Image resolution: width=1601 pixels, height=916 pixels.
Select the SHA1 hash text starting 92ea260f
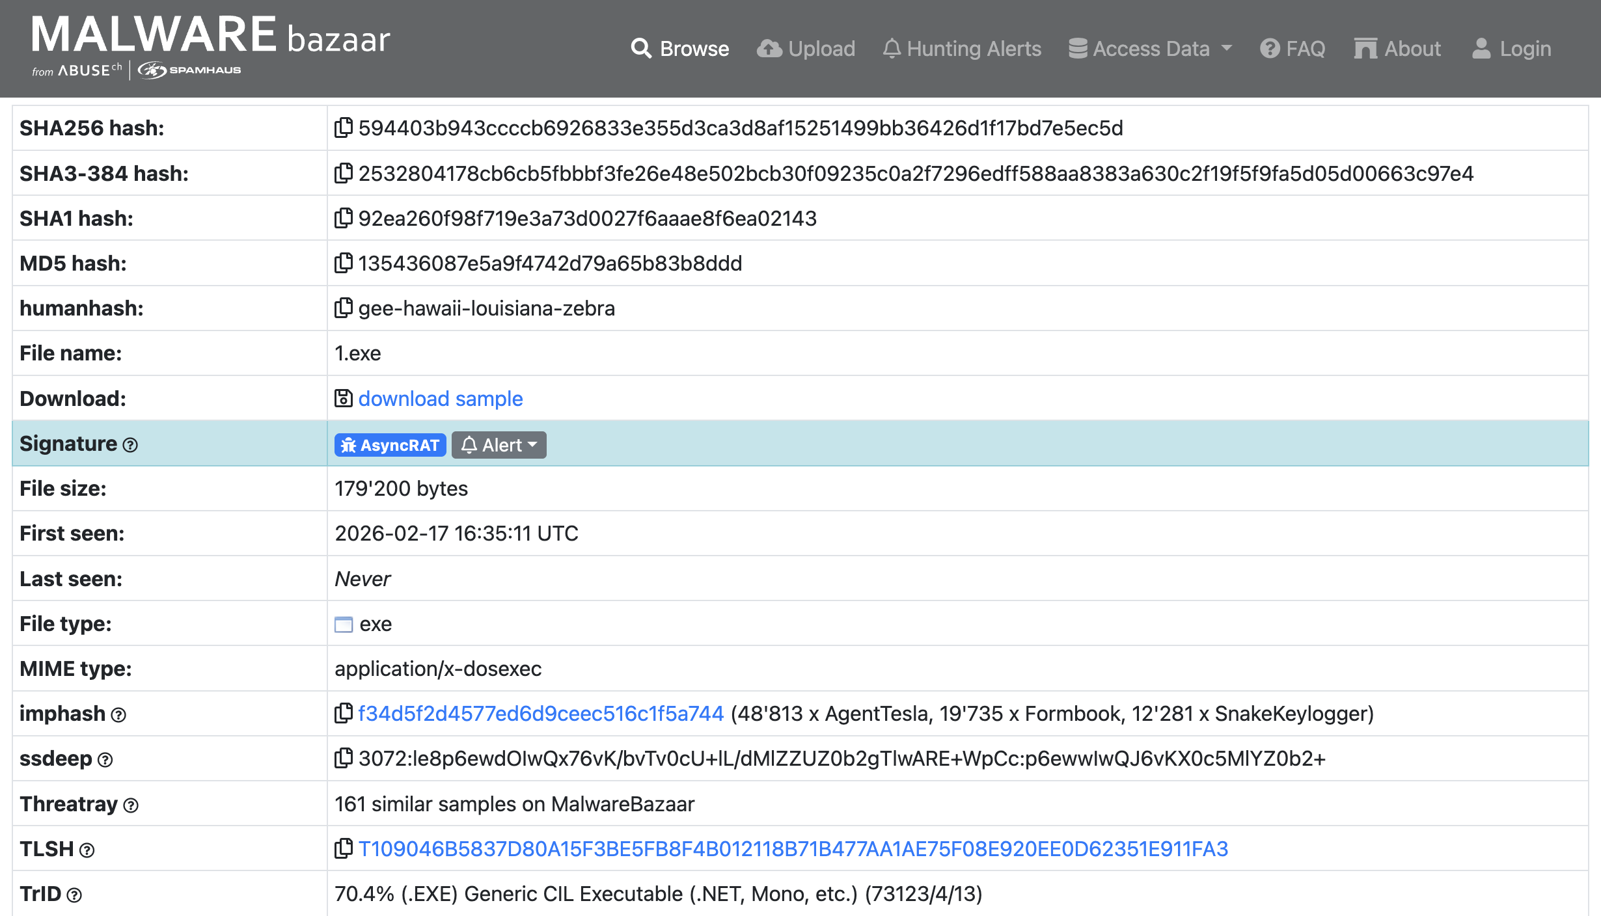(x=587, y=218)
